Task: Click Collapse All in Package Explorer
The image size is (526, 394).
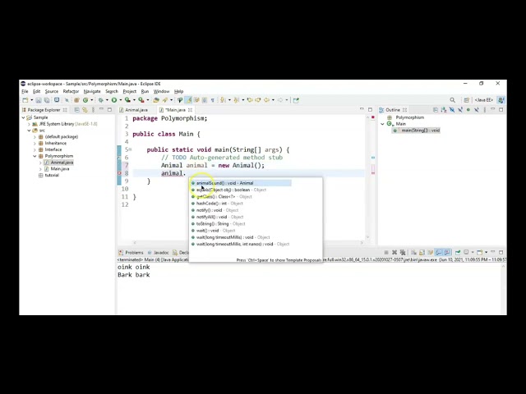Action: (76, 109)
